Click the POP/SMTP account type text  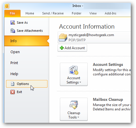77,40
